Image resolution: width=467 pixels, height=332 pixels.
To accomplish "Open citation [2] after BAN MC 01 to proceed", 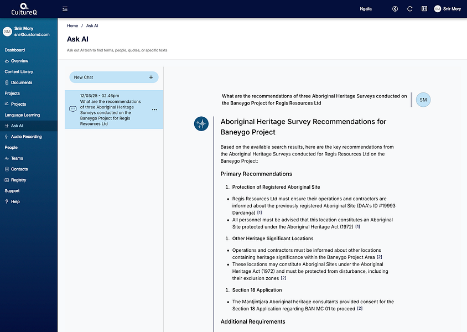I will 360,308.
